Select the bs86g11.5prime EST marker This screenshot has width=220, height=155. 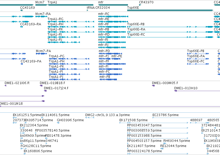(21, 143)
